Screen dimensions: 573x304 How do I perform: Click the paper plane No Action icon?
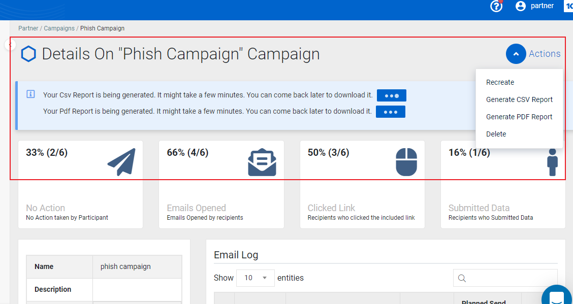click(x=121, y=162)
